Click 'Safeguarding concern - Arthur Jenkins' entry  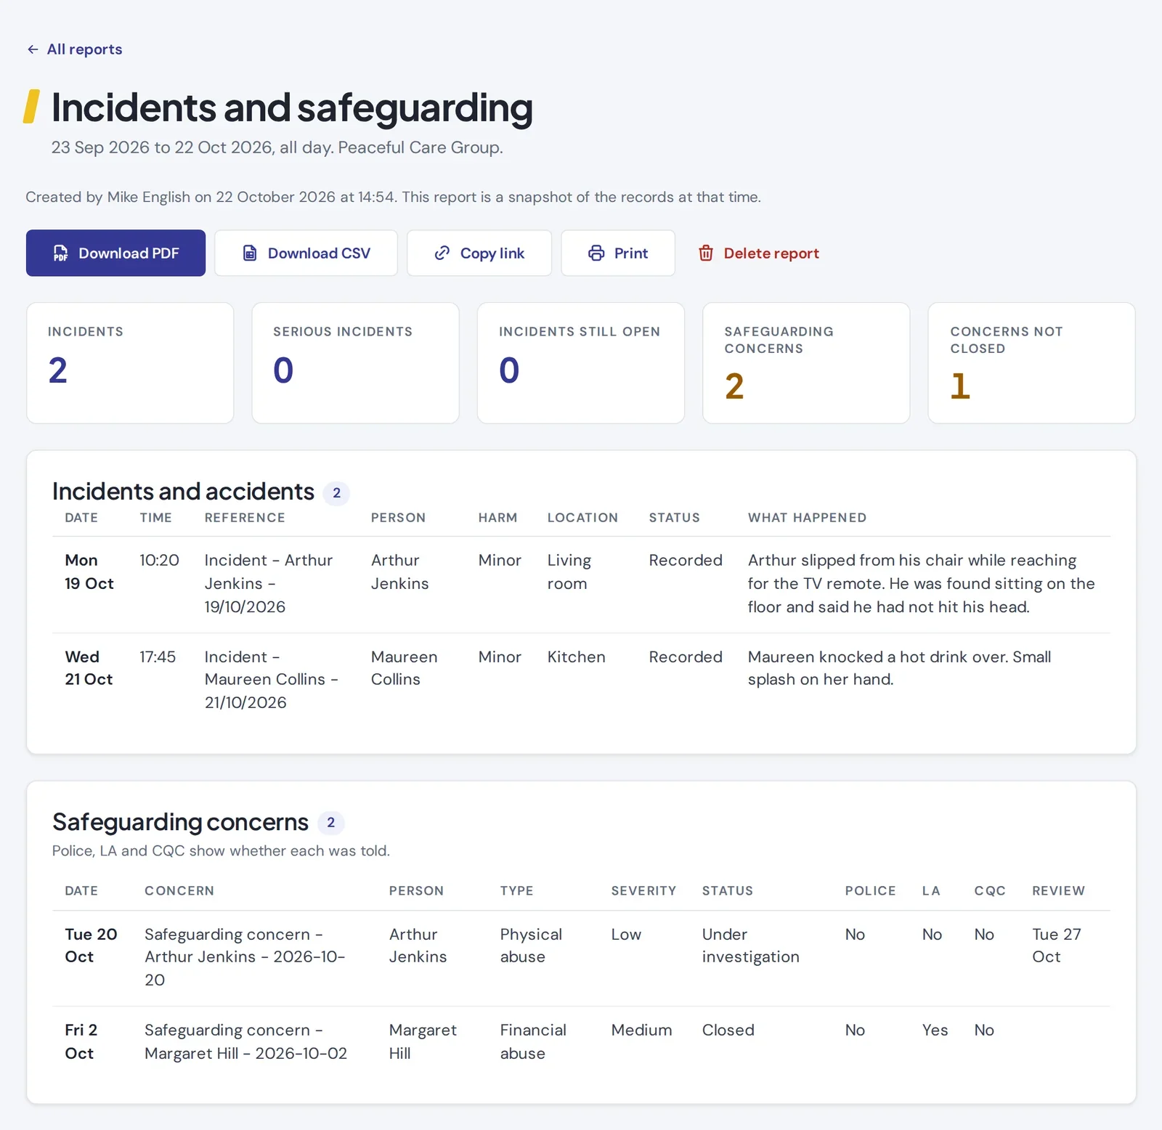245,957
